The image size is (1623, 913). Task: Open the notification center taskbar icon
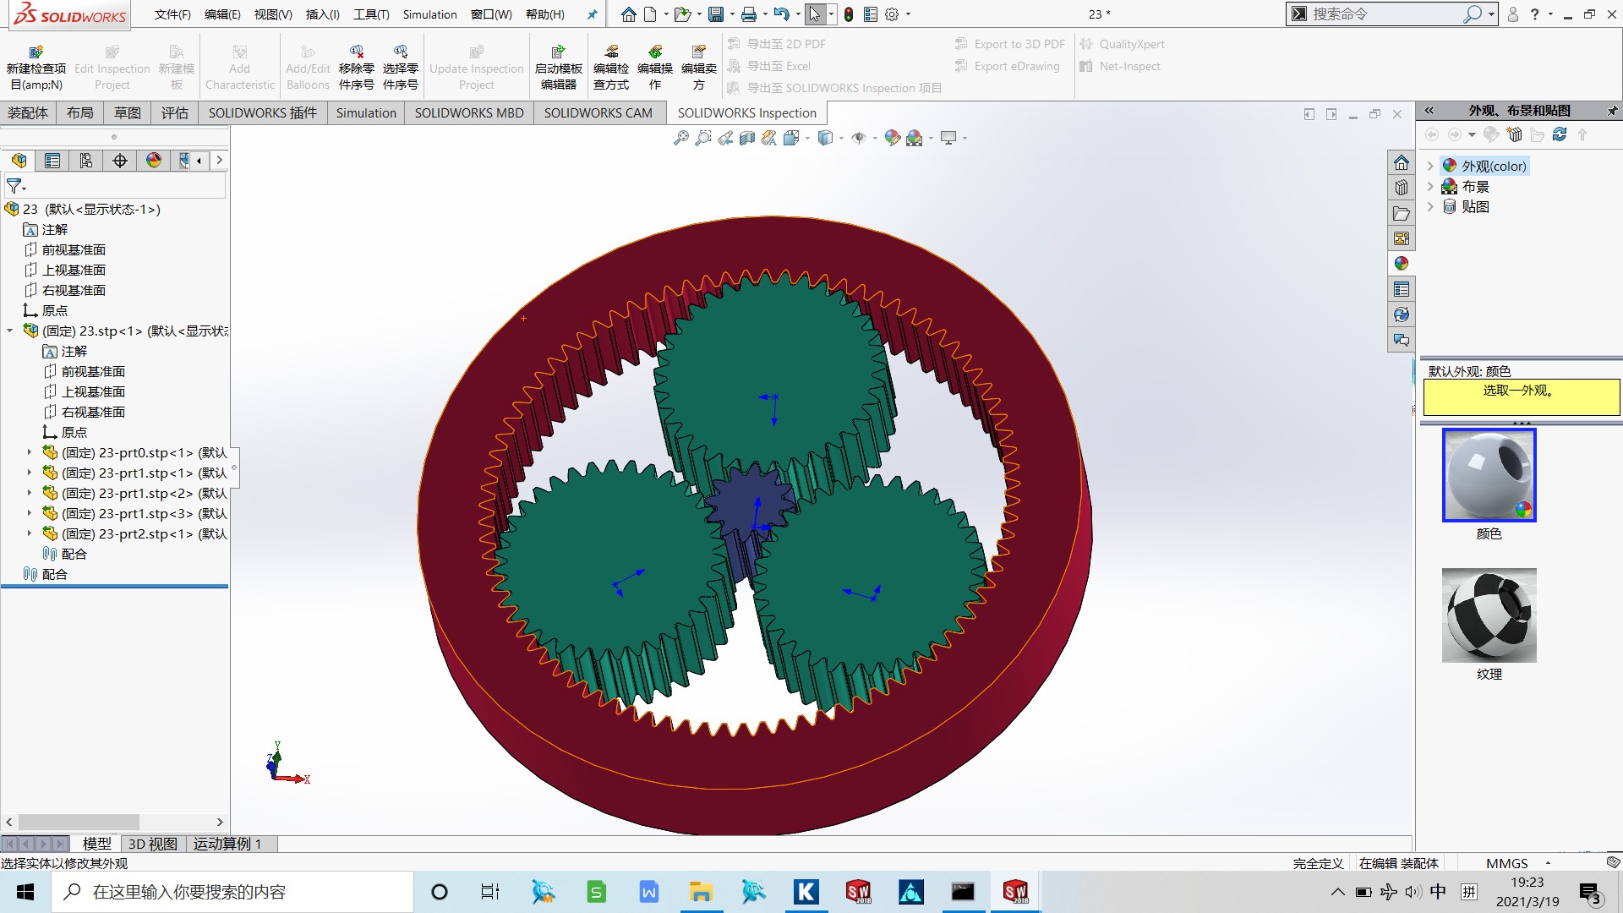(x=1590, y=894)
